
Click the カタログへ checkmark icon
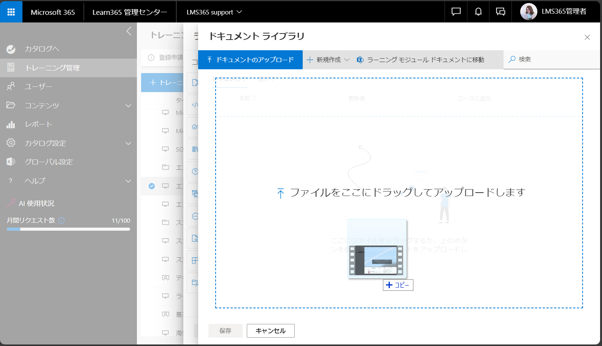(11, 49)
